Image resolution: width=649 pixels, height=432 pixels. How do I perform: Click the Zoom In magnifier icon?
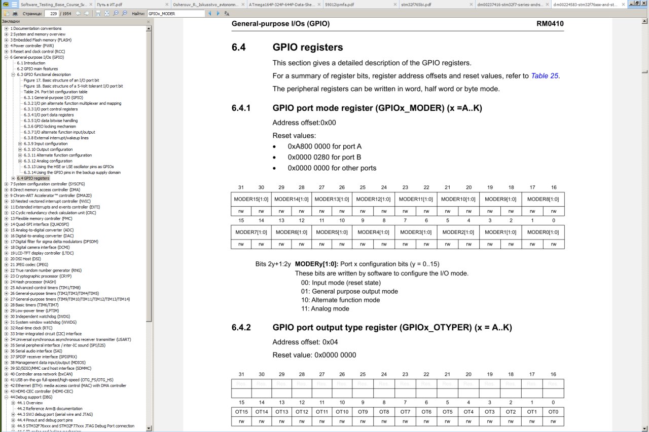[124, 13]
